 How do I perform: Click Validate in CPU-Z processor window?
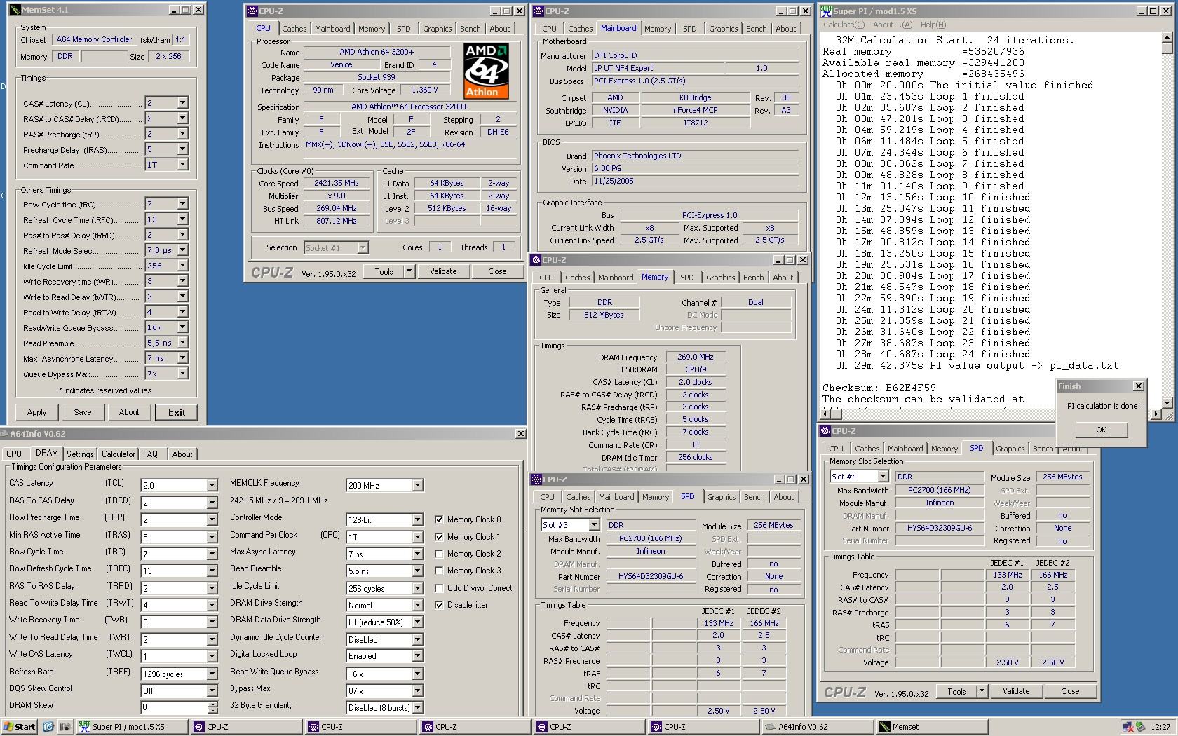click(x=443, y=271)
